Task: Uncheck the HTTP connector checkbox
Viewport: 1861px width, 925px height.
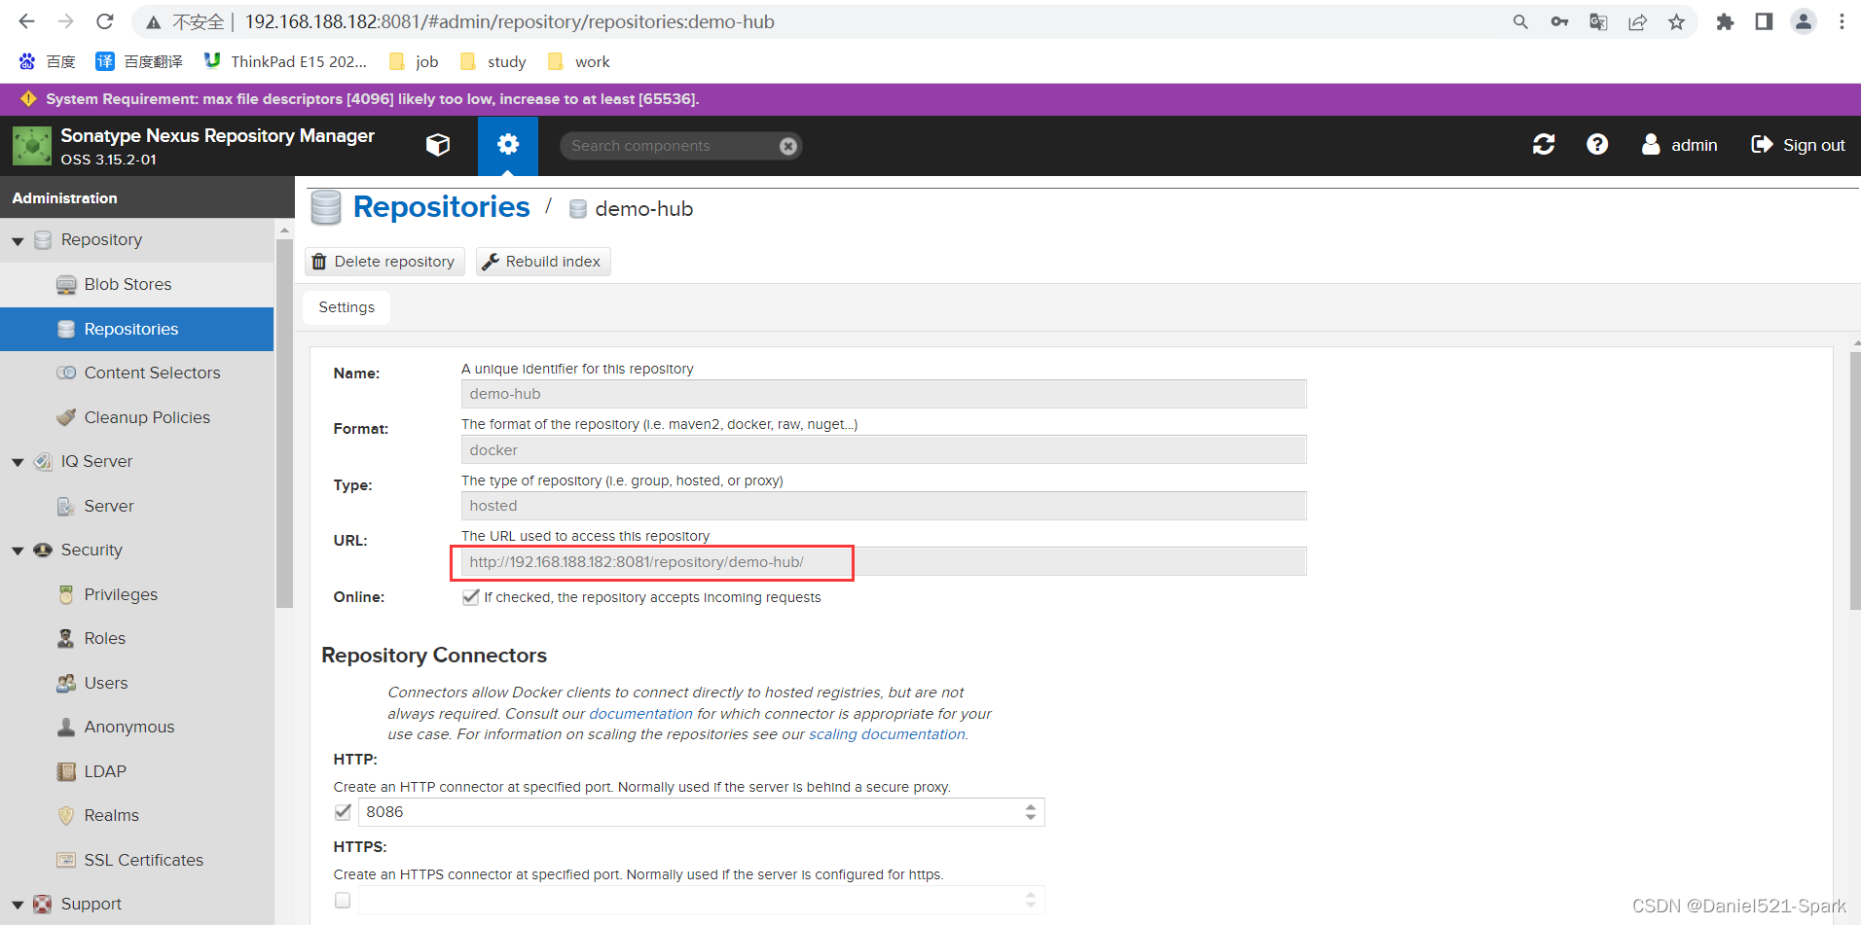Action: (343, 812)
